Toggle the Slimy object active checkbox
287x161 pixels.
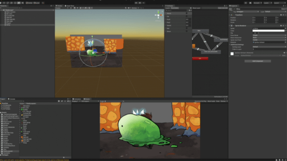click(235, 9)
